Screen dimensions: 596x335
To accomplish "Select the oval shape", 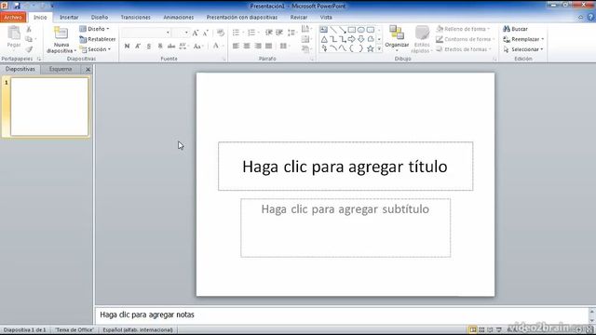I will 360,30.
